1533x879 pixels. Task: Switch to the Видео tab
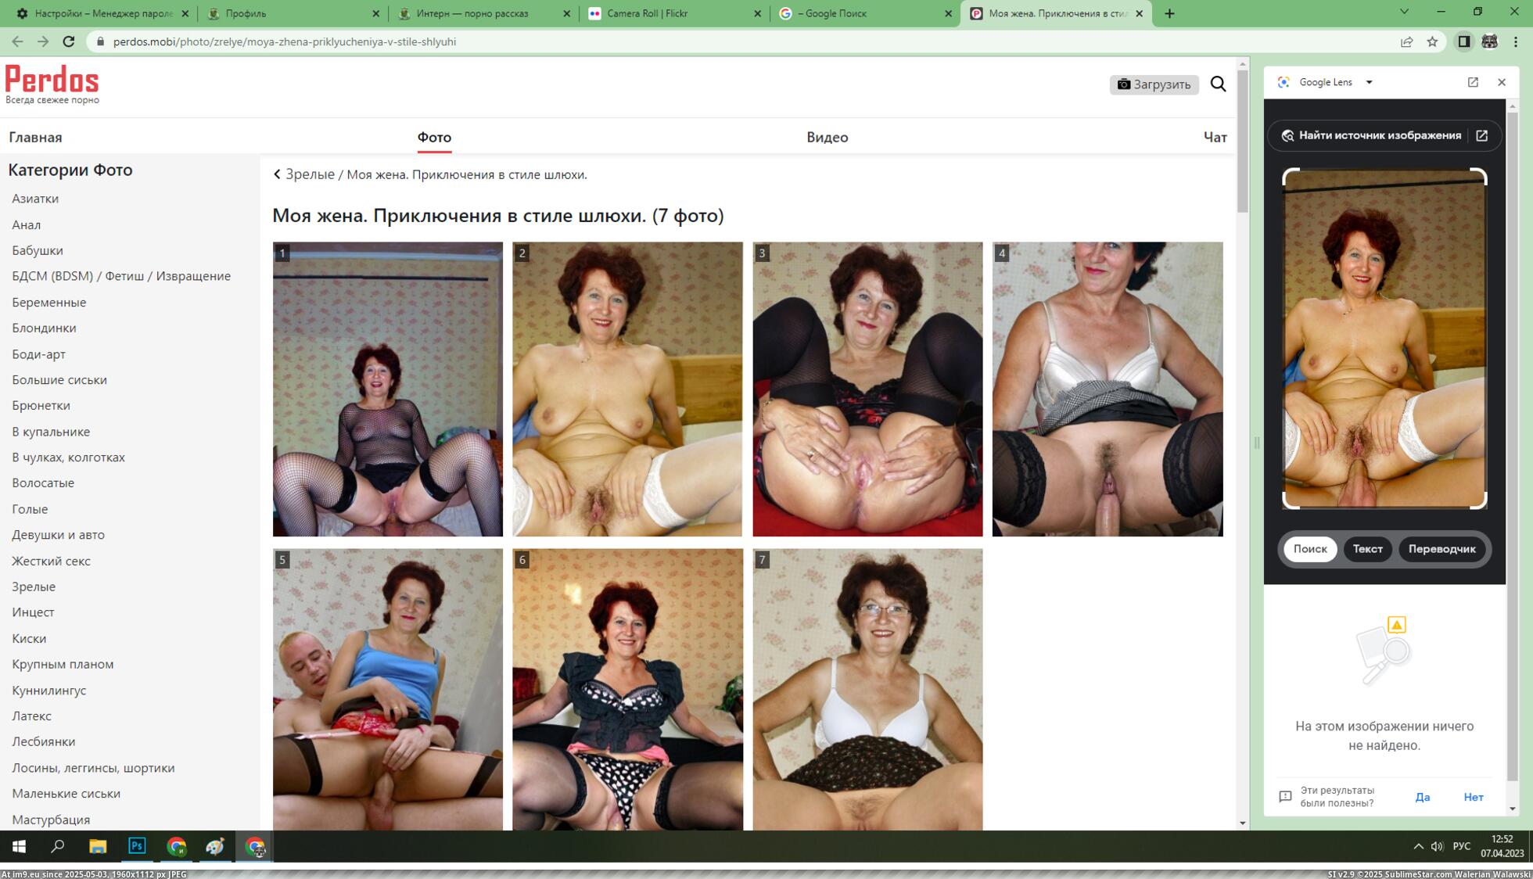pos(827,137)
